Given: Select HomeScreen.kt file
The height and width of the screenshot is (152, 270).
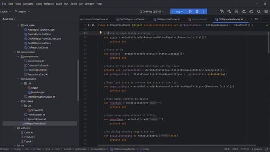Looking at the screenshot, I should click(x=36, y=114).
